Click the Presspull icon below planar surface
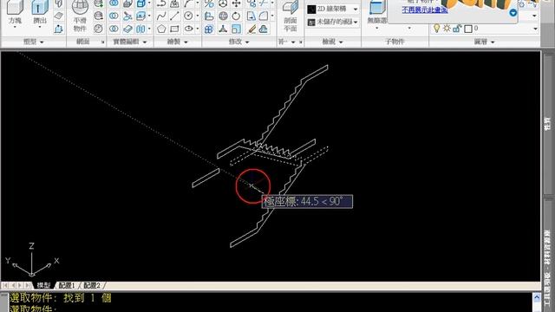 (x=59, y=29)
